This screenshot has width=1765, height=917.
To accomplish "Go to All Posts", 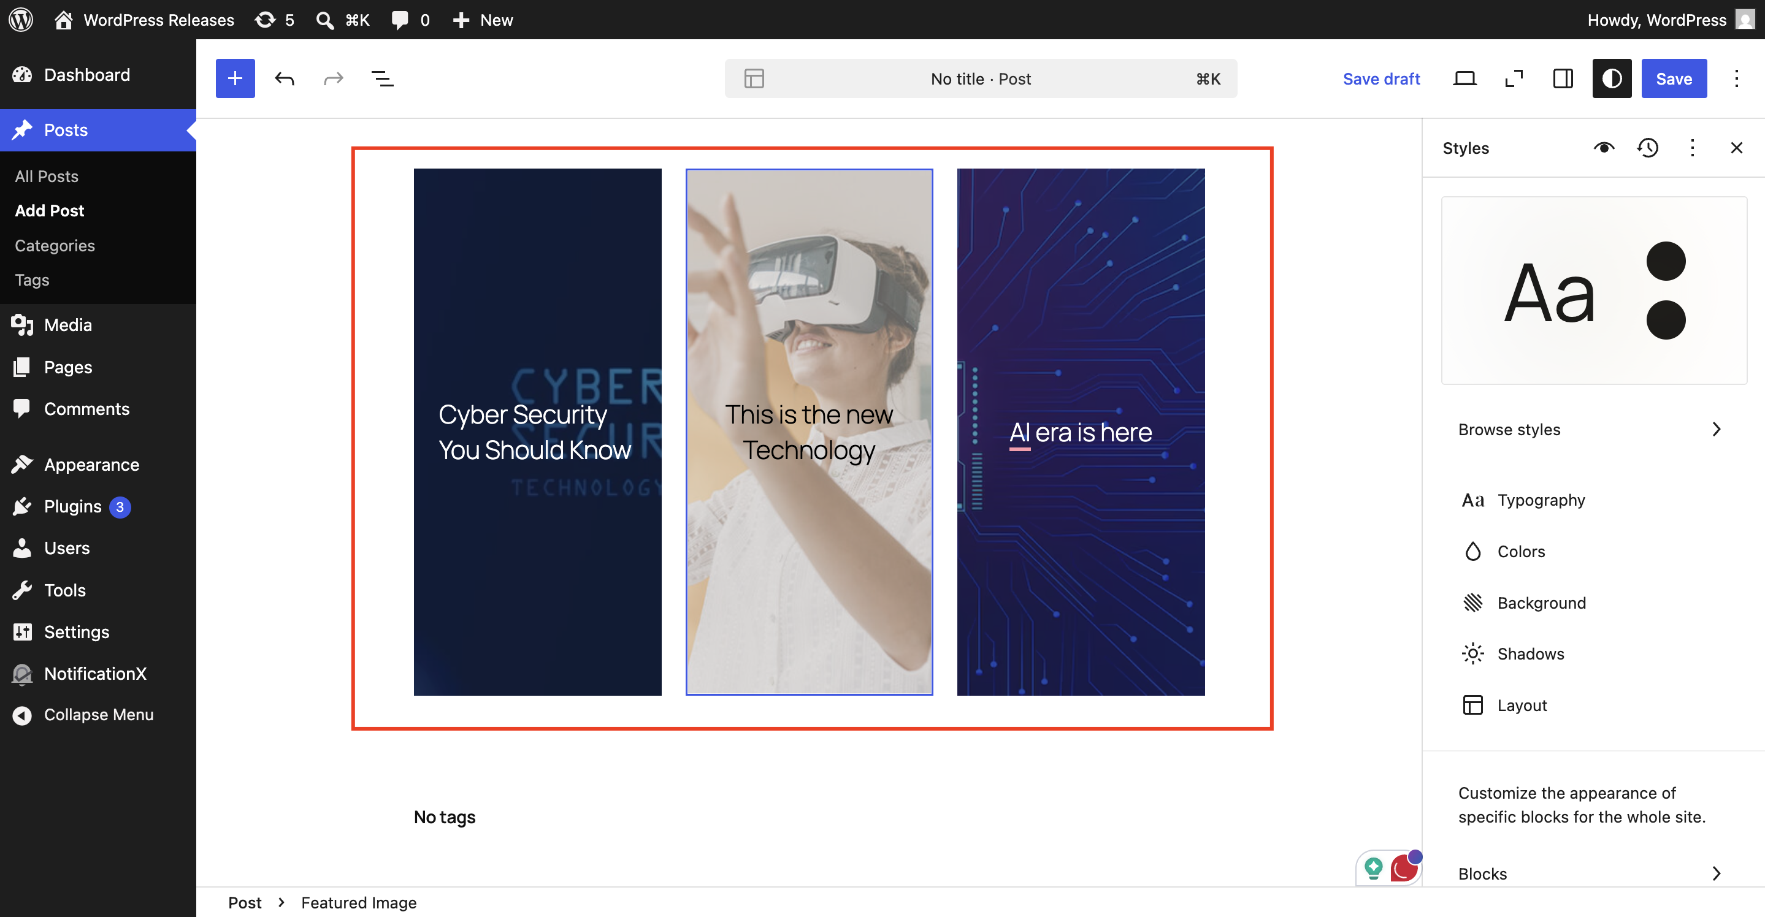I will coord(47,177).
